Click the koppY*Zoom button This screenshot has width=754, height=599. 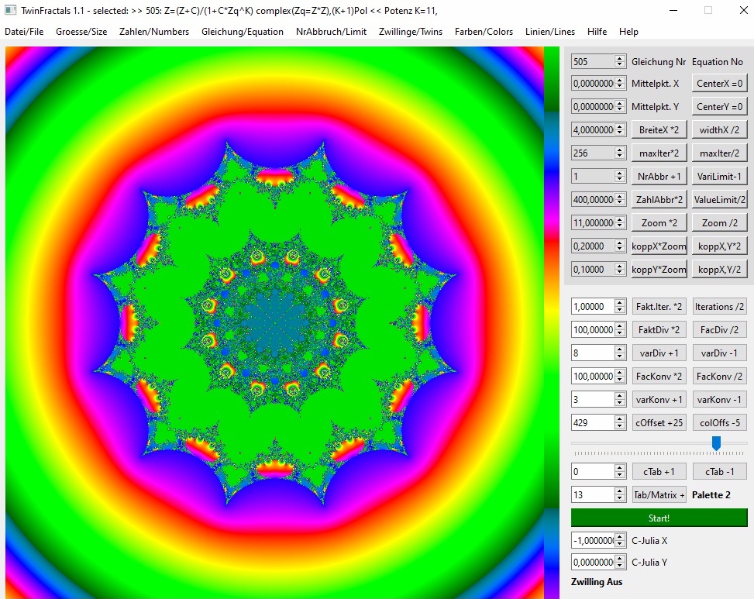point(659,269)
